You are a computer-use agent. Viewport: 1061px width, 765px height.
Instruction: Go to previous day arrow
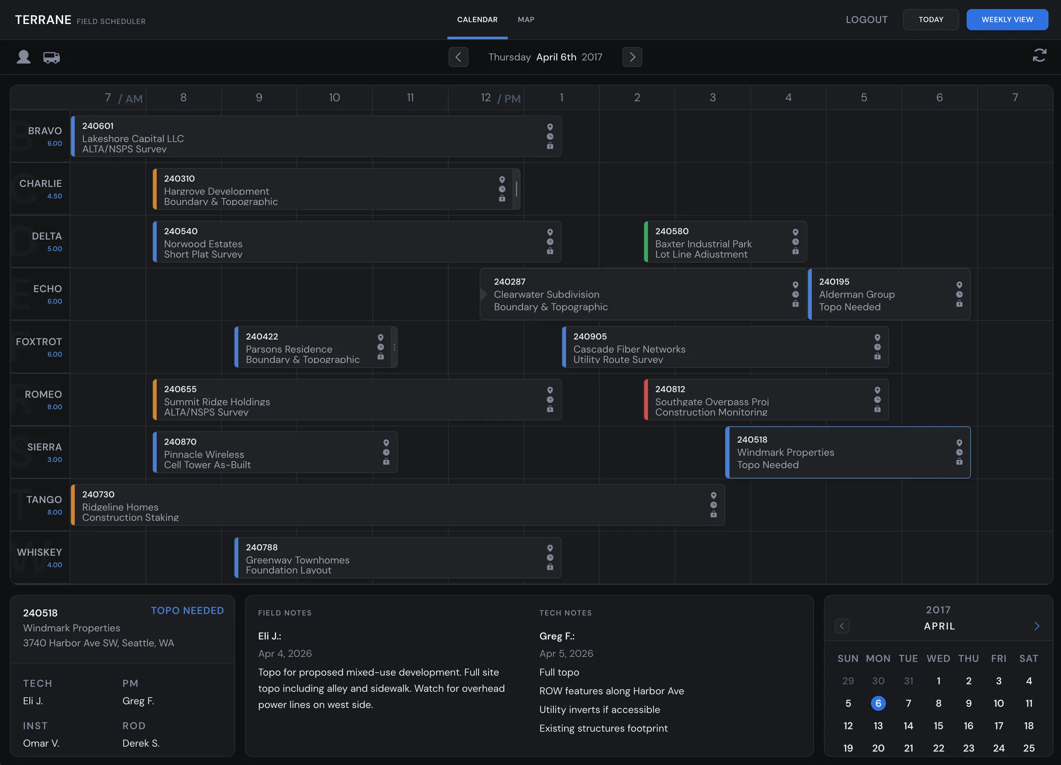[458, 57]
